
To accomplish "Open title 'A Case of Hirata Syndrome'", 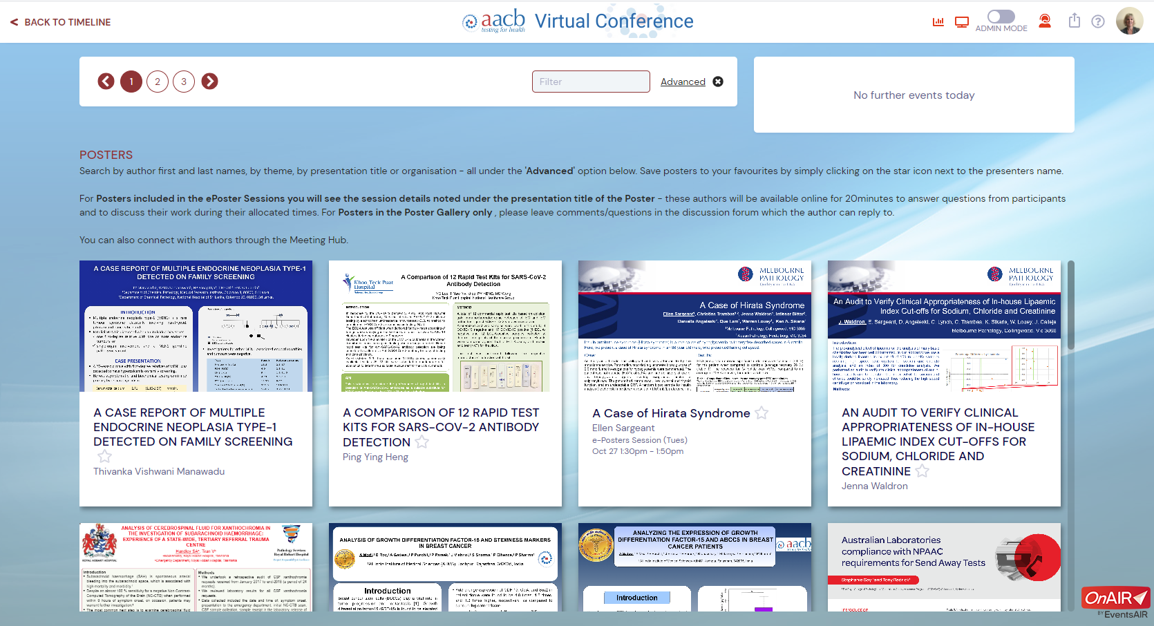I will coord(671,413).
